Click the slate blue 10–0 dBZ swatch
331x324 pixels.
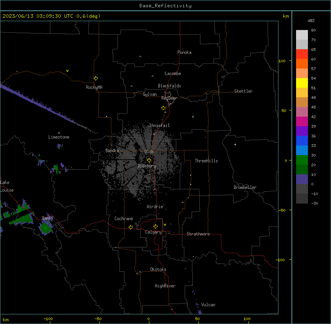[302, 179]
